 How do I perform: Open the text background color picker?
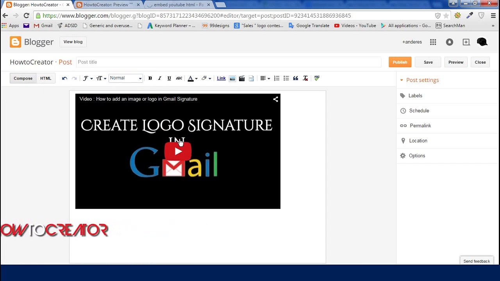pyautogui.click(x=206, y=78)
